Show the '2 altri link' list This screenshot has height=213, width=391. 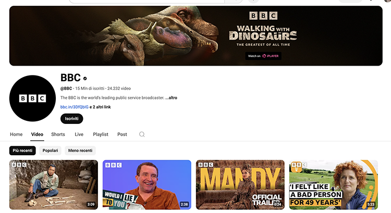[100, 107]
